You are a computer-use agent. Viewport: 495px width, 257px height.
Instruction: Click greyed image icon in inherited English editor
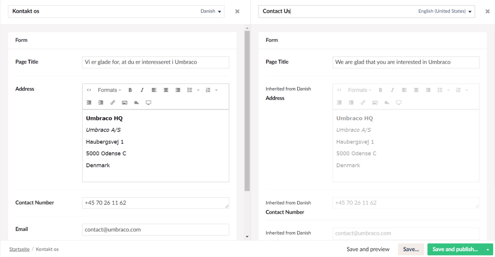coord(375,102)
